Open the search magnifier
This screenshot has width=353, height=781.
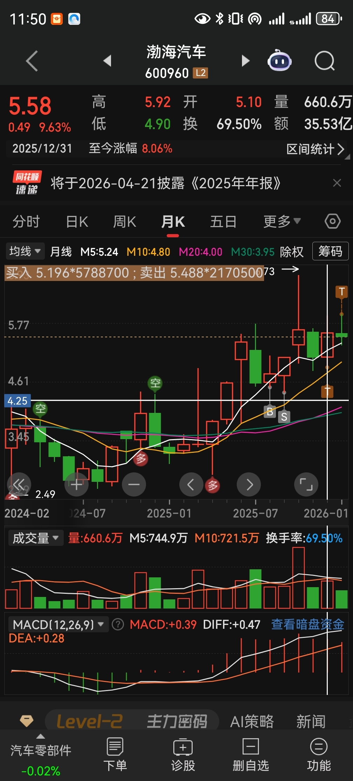coord(325,61)
